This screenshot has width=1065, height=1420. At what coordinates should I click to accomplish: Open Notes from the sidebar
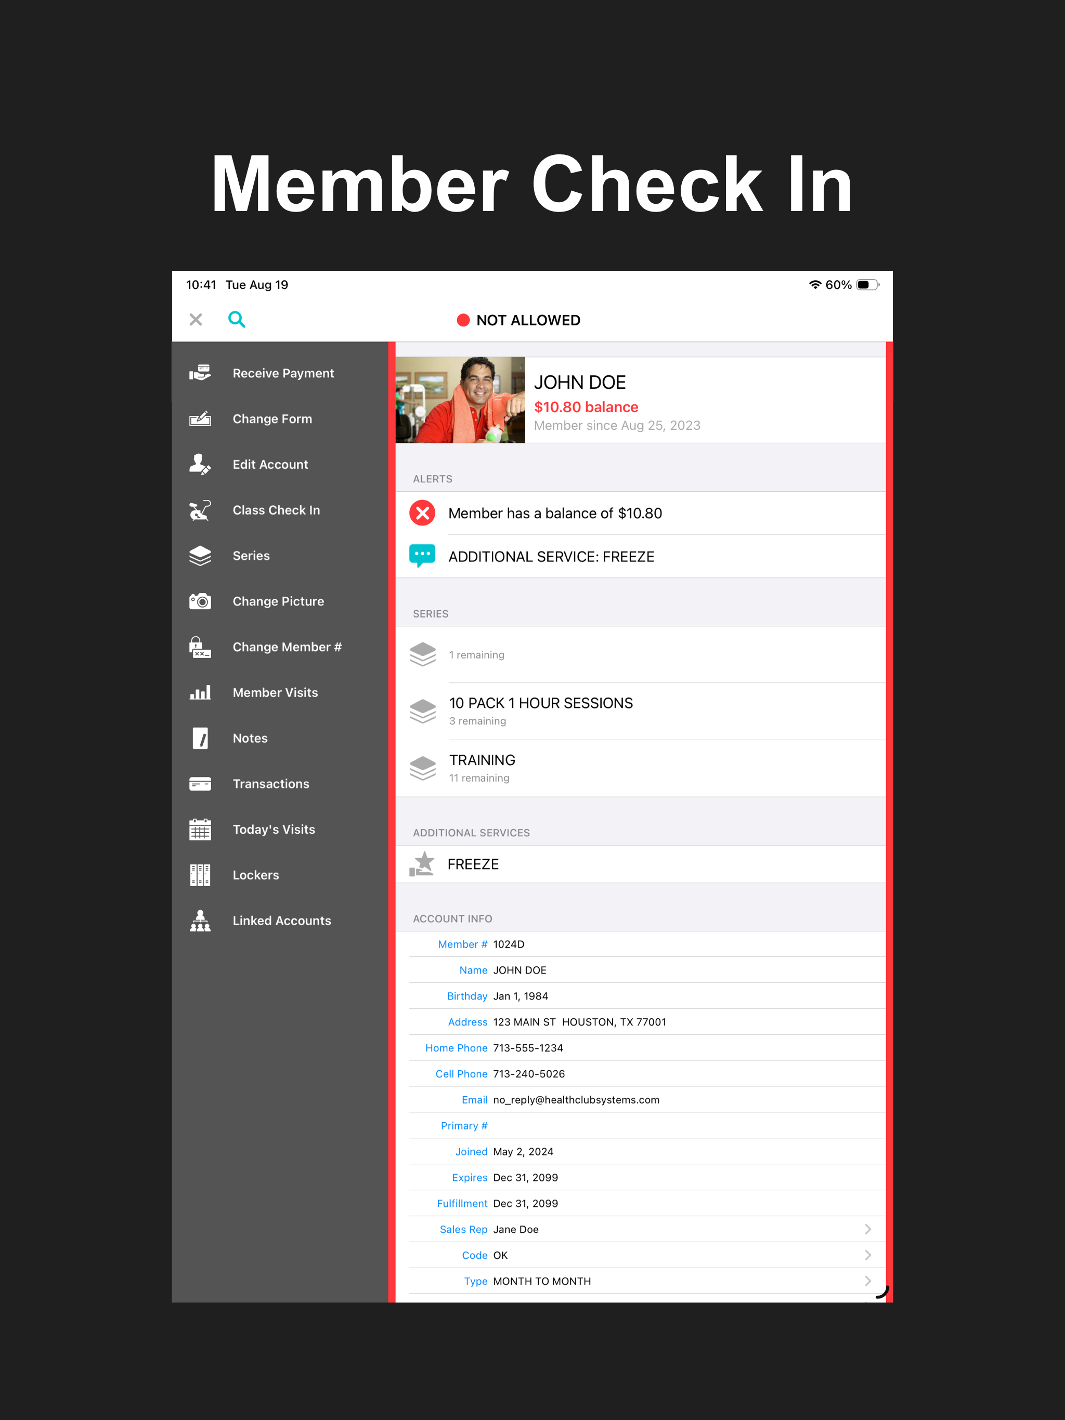280,738
